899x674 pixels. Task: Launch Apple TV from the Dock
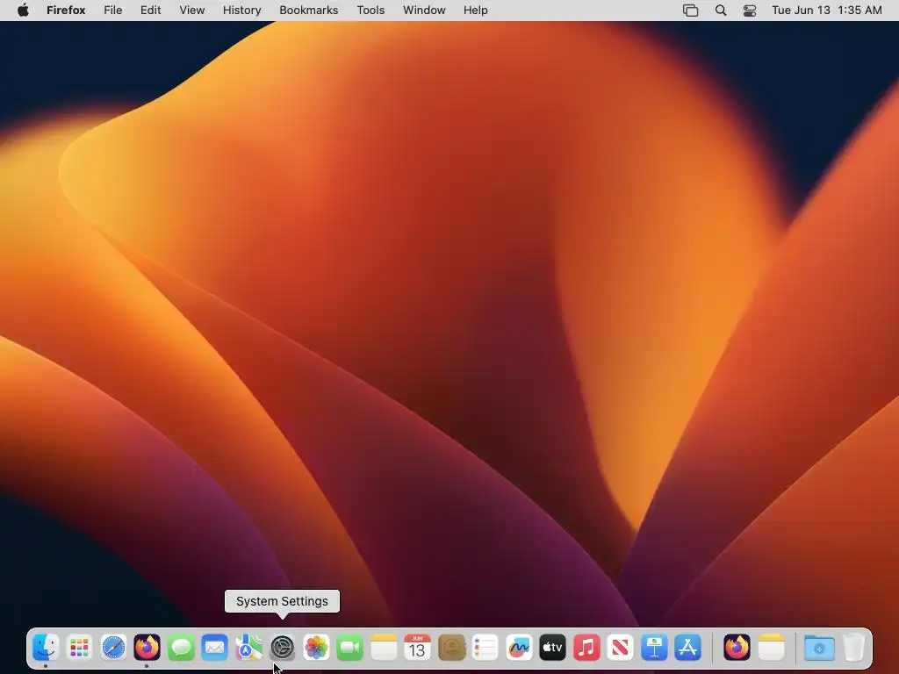tap(553, 648)
